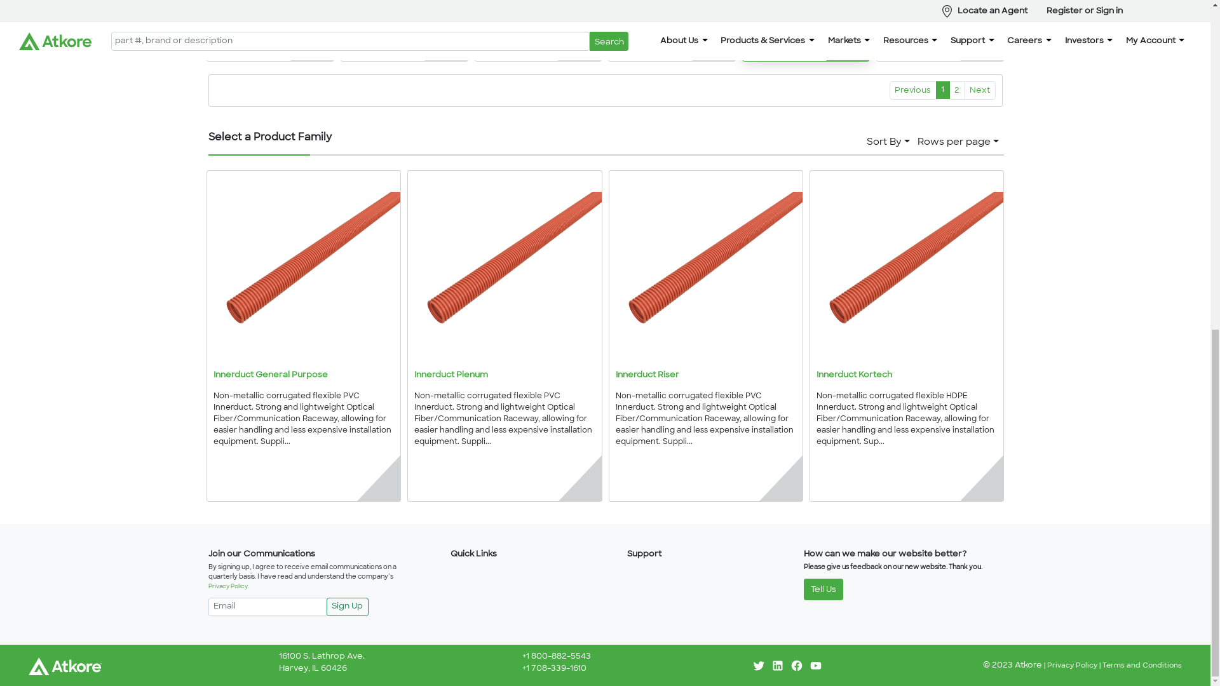The image size is (1220, 686).
Task: Click Innerduct Kortech title link
Action: point(854,375)
